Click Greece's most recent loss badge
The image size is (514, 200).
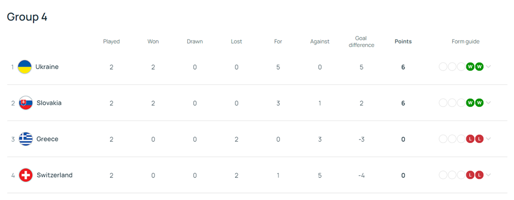tap(479, 139)
